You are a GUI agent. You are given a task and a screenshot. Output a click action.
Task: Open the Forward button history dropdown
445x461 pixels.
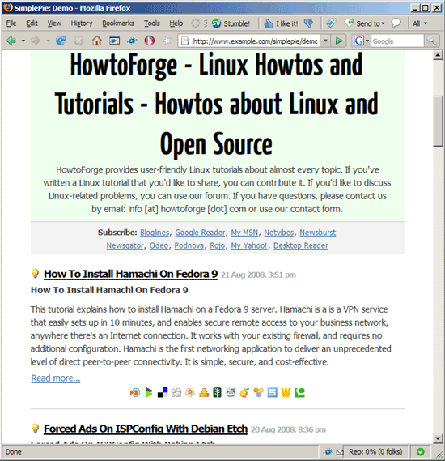point(48,41)
